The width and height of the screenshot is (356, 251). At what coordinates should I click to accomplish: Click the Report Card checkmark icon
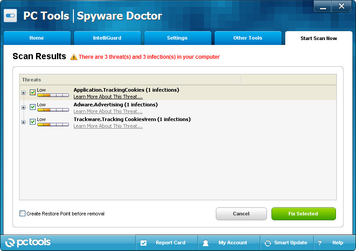coord(143,243)
